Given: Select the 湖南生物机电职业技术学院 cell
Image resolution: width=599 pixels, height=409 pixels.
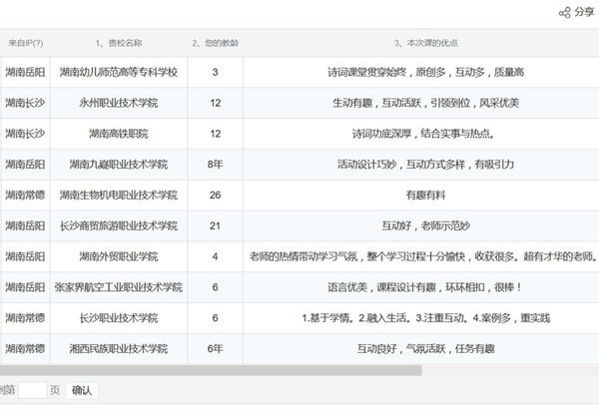Looking at the screenshot, I should point(118,195).
